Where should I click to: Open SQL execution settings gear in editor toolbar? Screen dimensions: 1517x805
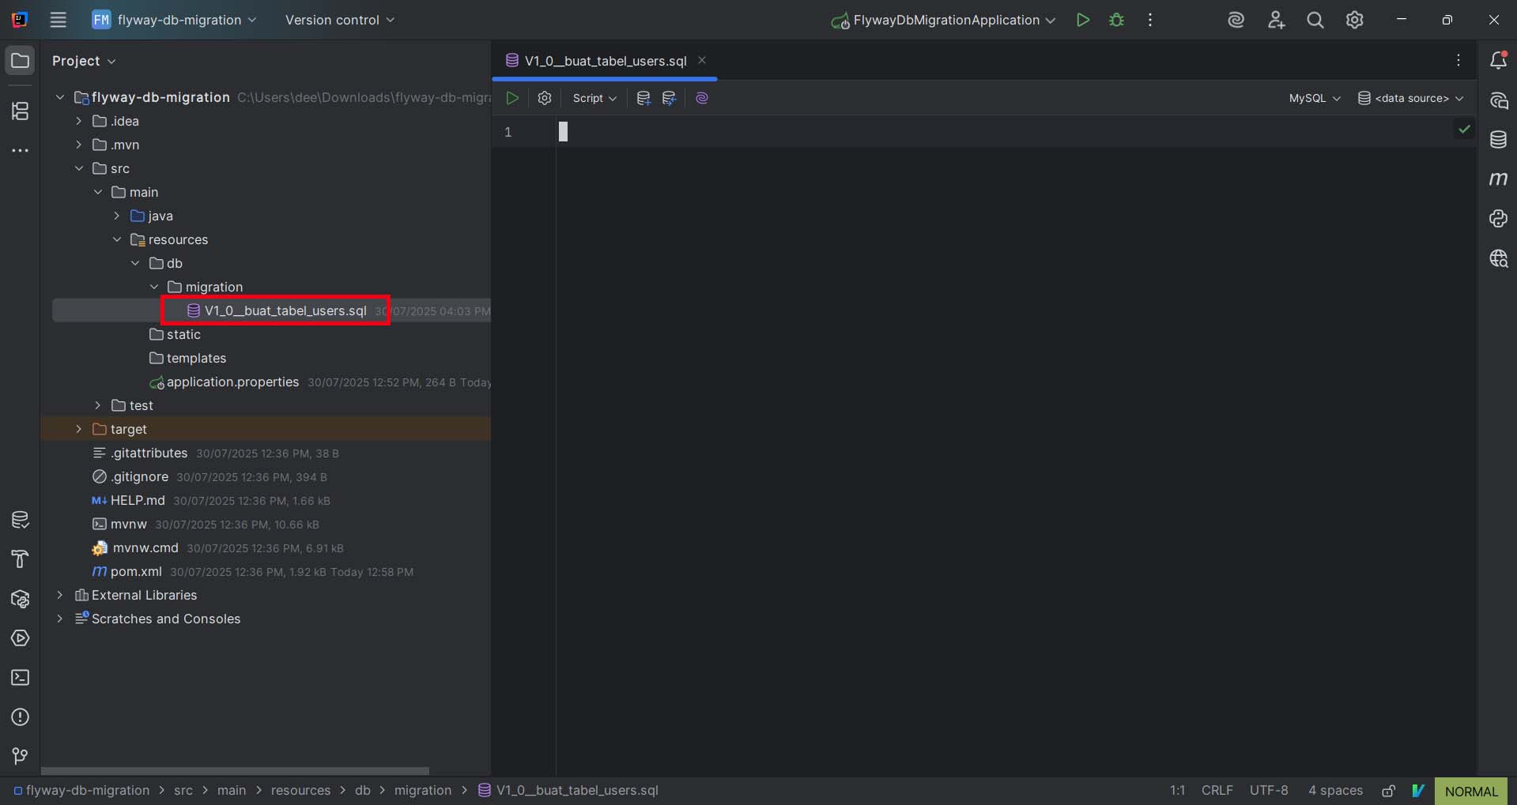pyautogui.click(x=545, y=98)
